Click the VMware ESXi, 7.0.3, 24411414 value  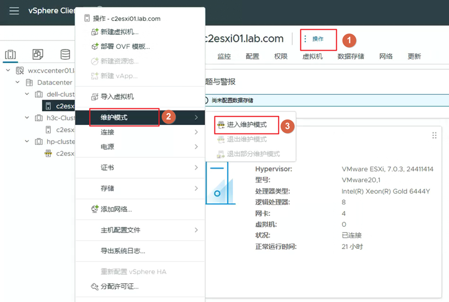(387, 169)
